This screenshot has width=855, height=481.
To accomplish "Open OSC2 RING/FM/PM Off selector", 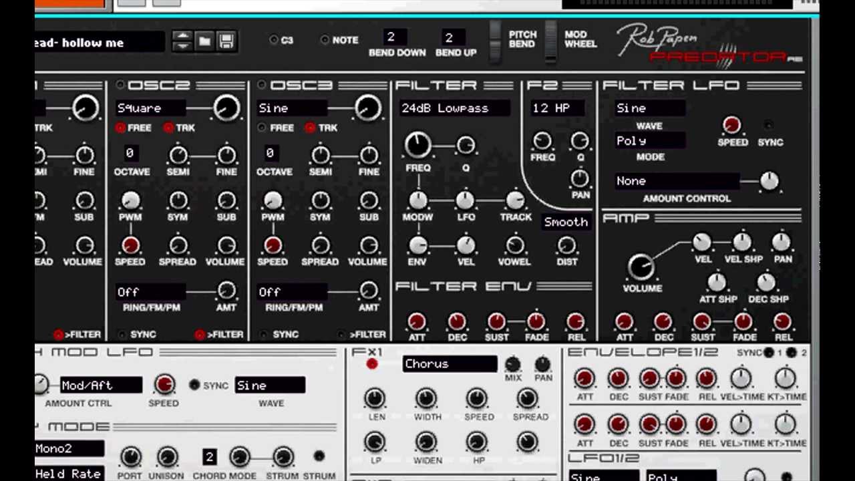I will pyautogui.click(x=150, y=292).
